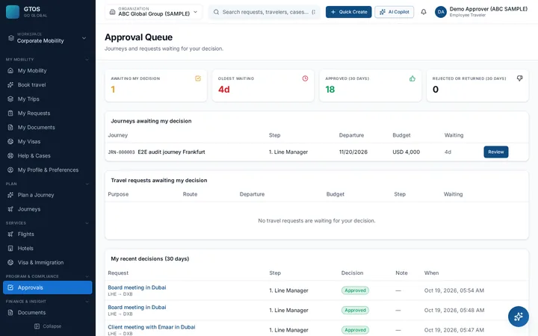Open Plan a Journey page
The image size is (538, 336).
tap(48, 195)
